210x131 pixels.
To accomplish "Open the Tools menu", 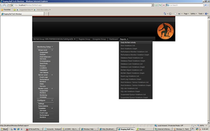I will point(201,14).
